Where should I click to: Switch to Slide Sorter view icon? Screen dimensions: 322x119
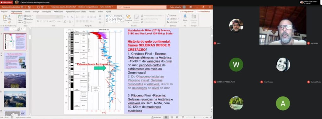(172, 117)
